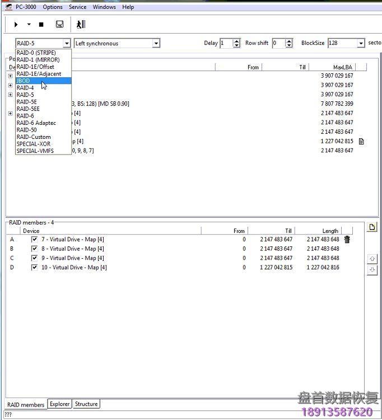The image size is (382, 420).
Task: Click document icon beside 1 227 042 815 row
Action: tap(361, 141)
